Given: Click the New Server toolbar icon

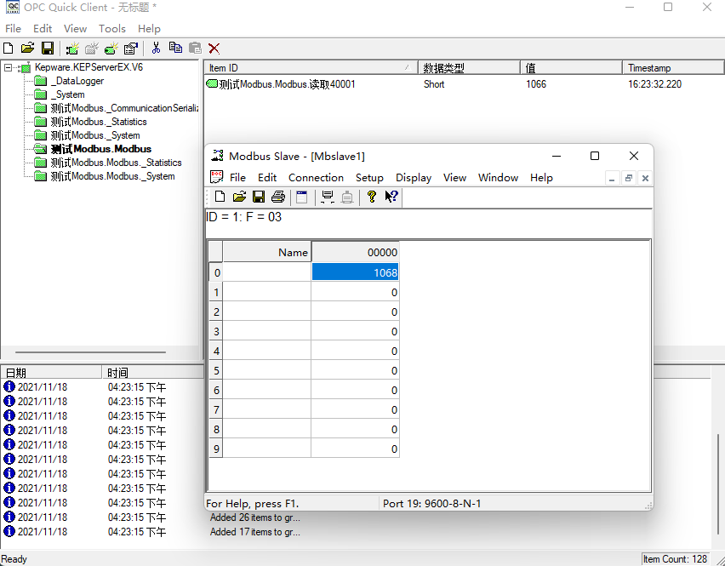Looking at the screenshot, I should pos(73,49).
